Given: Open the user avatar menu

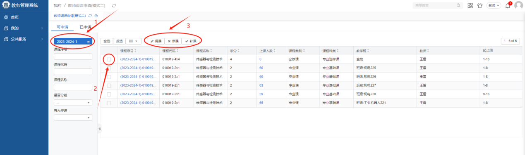Looking at the screenshot, I should click(518, 5).
